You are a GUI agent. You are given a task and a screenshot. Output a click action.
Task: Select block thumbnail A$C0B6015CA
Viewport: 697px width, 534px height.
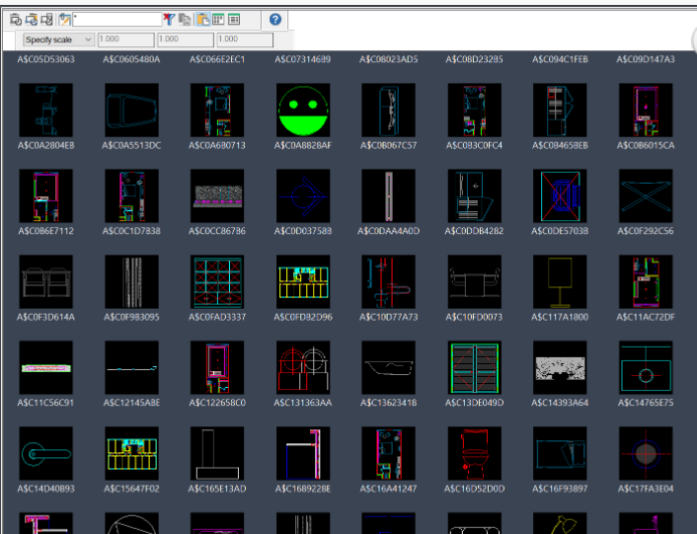[x=646, y=111]
